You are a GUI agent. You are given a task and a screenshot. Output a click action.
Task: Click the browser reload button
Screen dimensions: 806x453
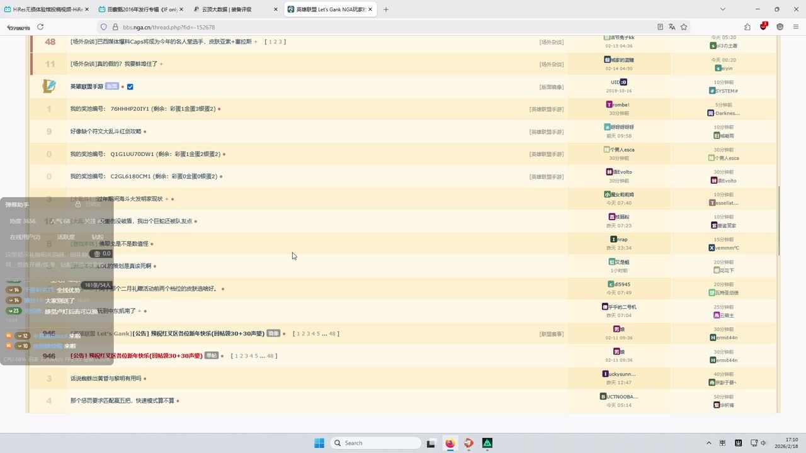(x=40, y=27)
